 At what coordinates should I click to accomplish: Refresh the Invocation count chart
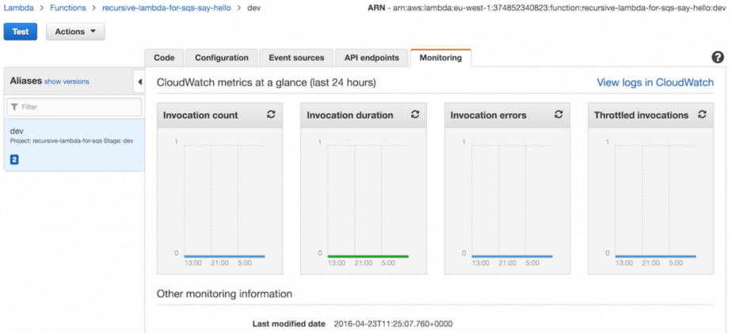click(x=271, y=115)
